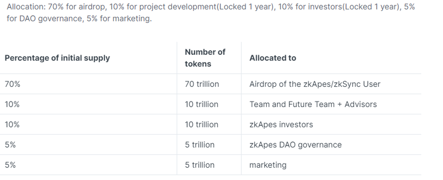Click "10 trillion" in the Team and Advisors row
This screenshot has width=443, height=180.
202,105
